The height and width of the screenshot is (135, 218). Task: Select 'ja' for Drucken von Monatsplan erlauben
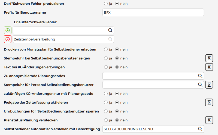tap(105, 49)
